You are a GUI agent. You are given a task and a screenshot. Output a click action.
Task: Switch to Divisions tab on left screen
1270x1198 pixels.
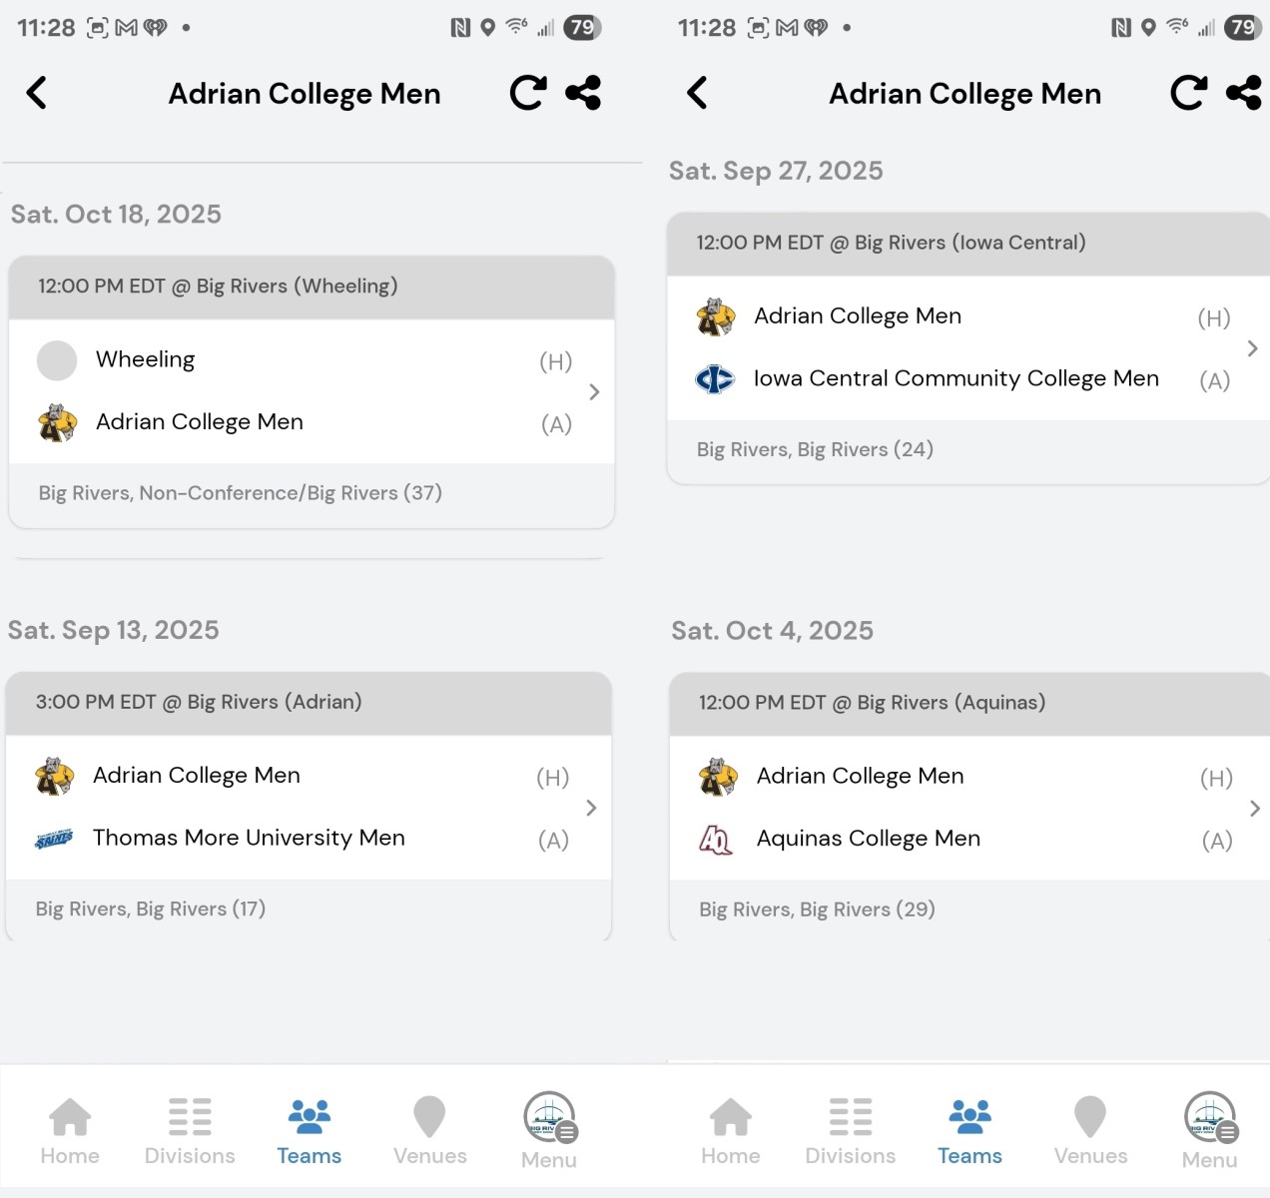[190, 1130]
